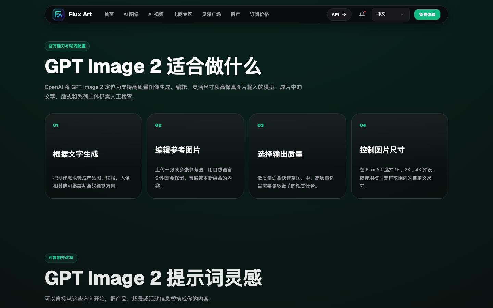
Task: Click the paragraph starting OpenAI 将 GPT Image 2
Action: tap(173, 92)
